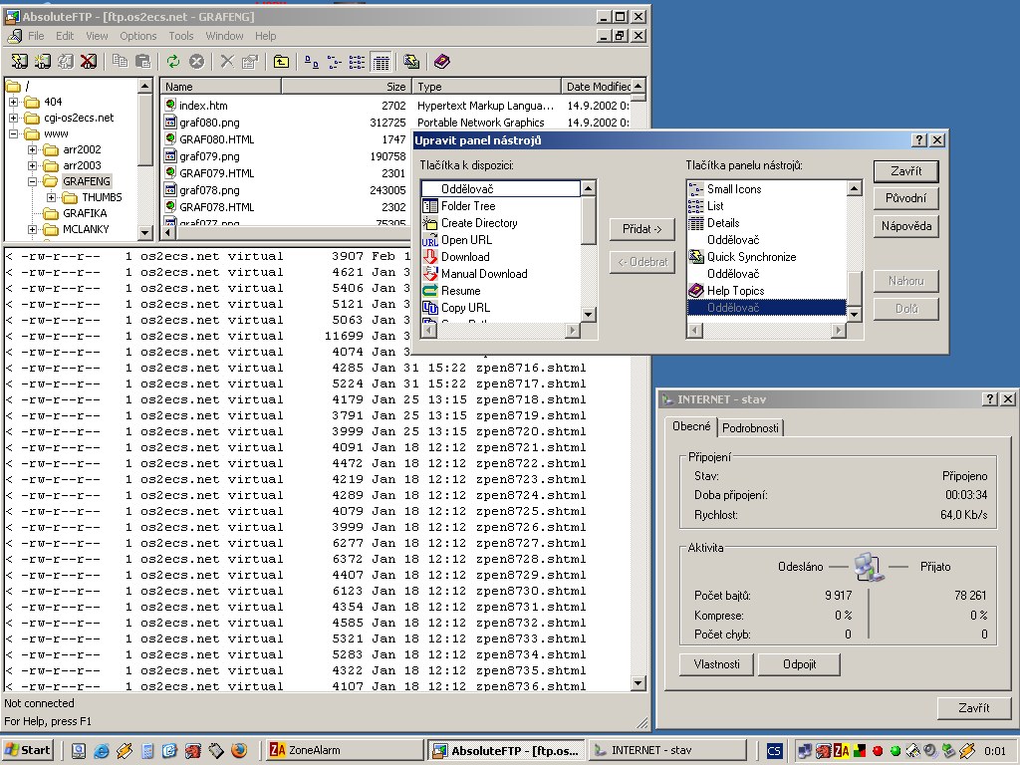
Task: Select Manual Download in available buttons list
Action: 484,274
